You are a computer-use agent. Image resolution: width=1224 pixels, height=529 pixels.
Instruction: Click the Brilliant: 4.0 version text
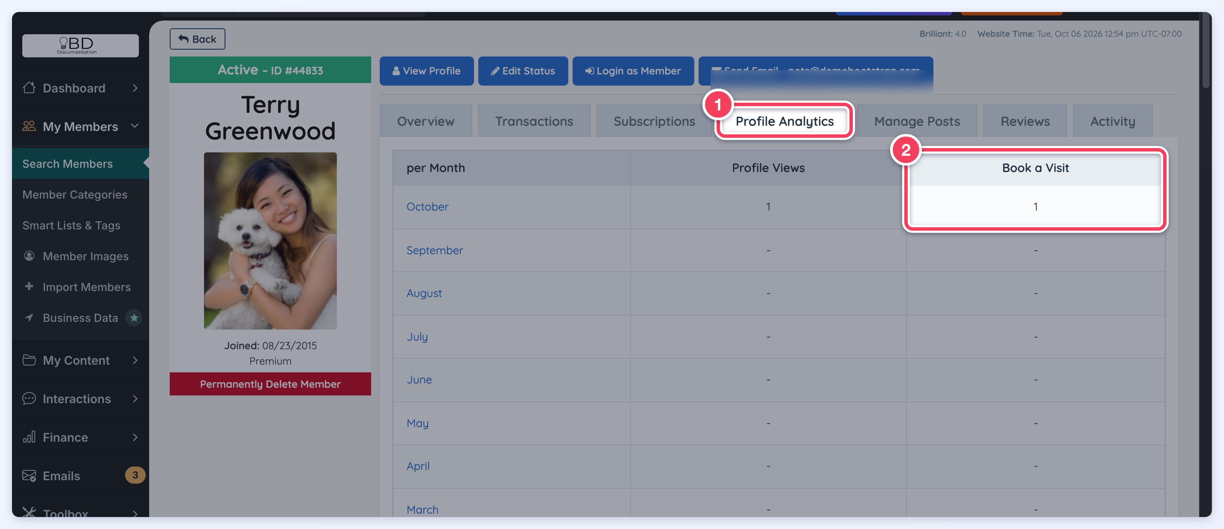tap(942, 34)
